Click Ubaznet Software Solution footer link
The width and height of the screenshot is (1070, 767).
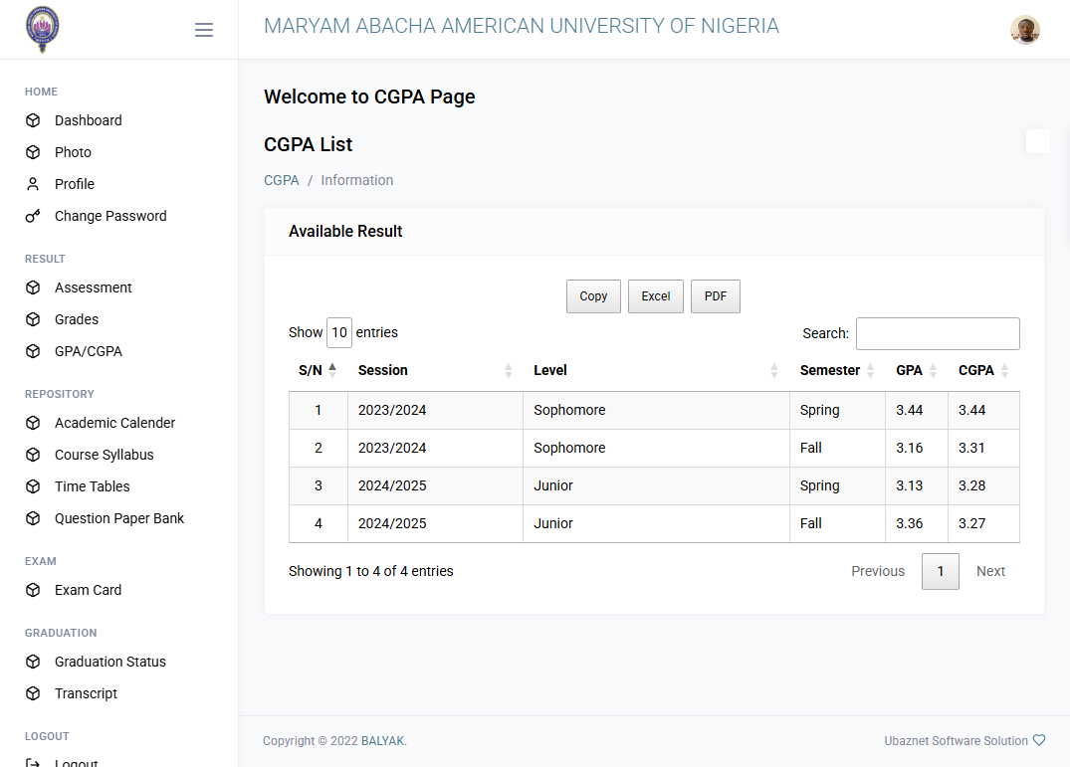point(956,740)
